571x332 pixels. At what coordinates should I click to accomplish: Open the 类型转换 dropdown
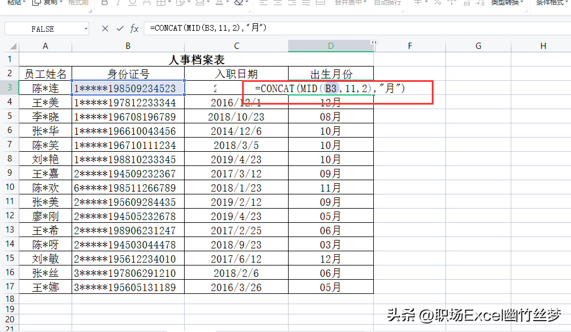[507, 2]
